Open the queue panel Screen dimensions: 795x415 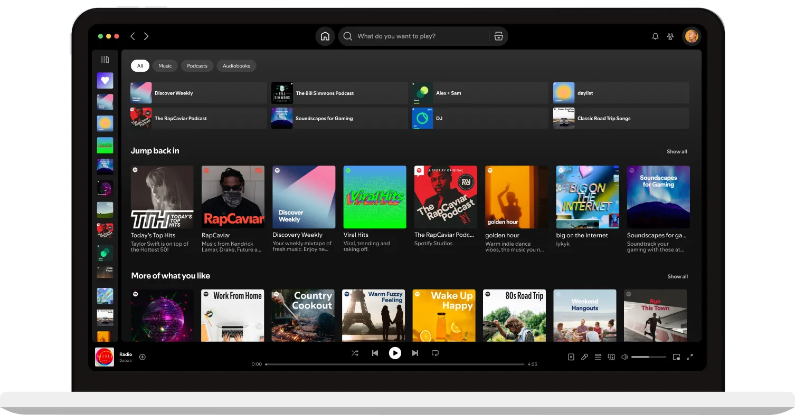click(598, 356)
